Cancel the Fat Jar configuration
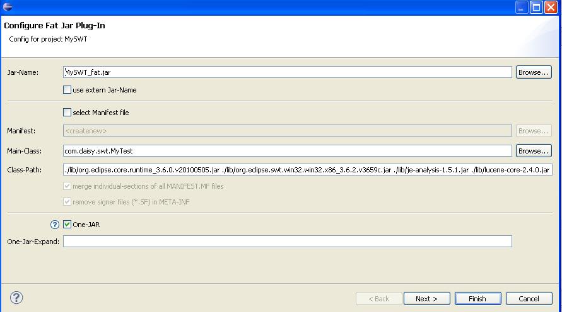This screenshot has width=562, height=312. pos(529,299)
